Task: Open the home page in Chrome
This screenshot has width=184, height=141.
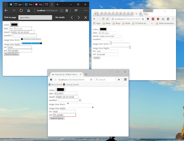Action: (108, 19)
